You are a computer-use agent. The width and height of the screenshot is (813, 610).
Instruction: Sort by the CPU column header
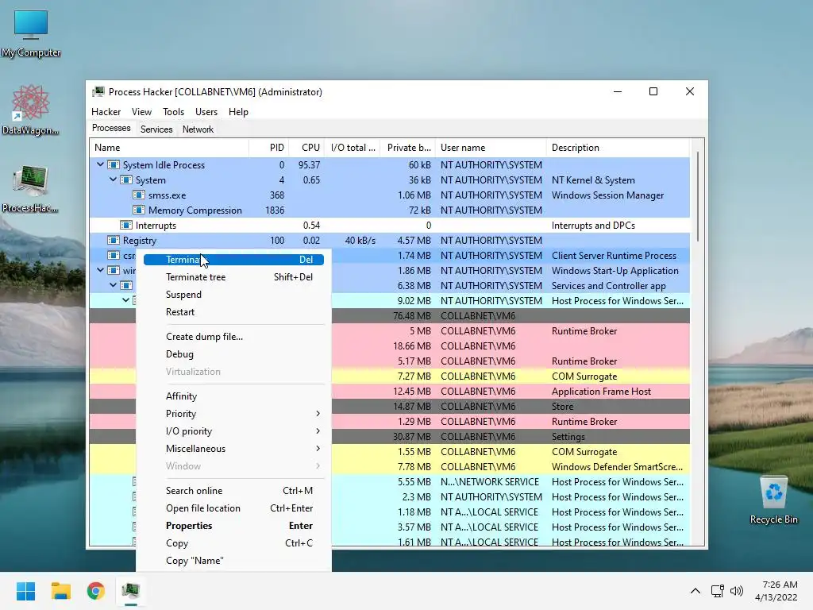(306, 148)
